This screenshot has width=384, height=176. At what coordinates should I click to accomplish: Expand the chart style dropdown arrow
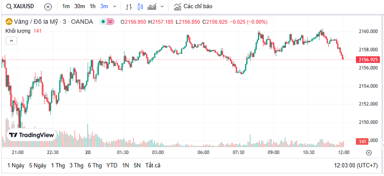162,7
